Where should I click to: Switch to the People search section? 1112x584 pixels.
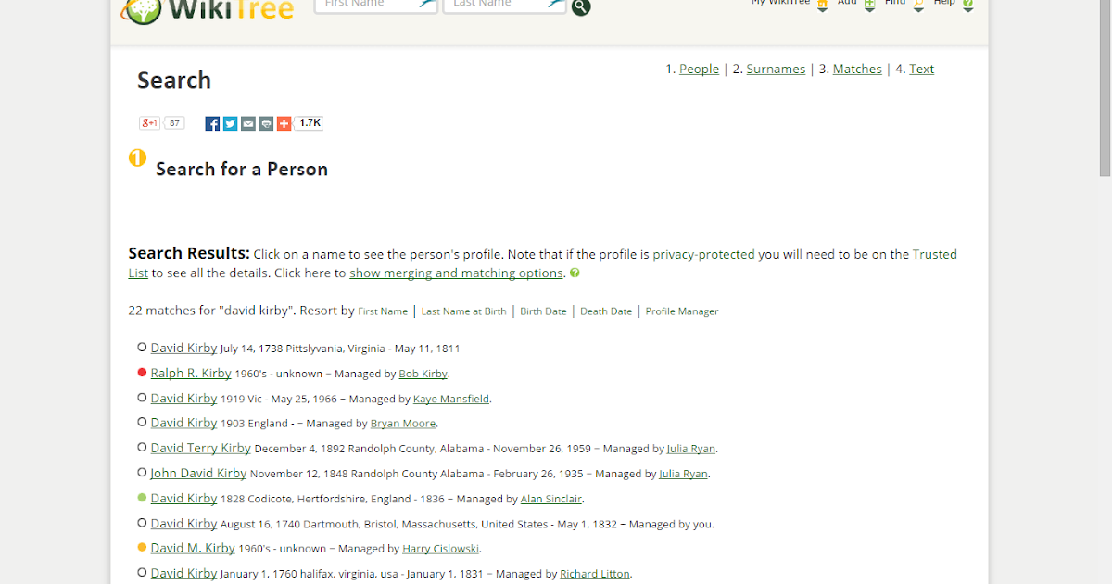699,69
